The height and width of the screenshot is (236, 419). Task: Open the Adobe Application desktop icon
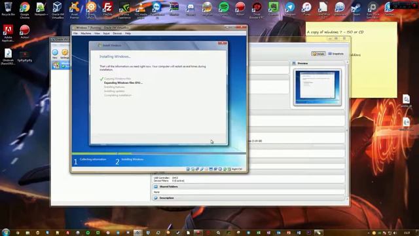click(x=8, y=33)
